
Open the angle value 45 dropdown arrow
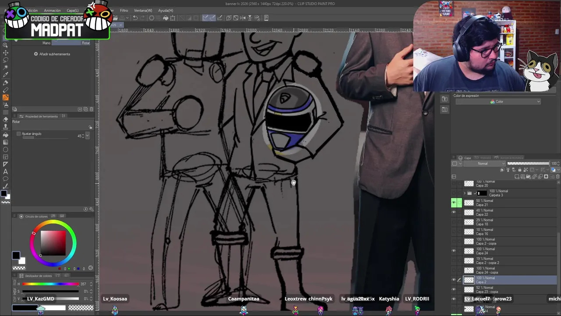click(x=87, y=136)
